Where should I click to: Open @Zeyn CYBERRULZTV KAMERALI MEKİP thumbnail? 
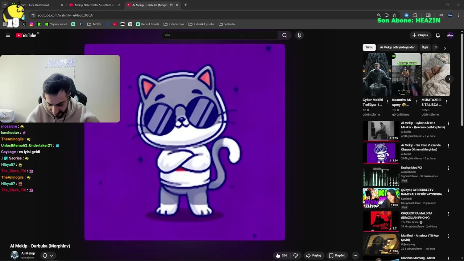[381, 198]
